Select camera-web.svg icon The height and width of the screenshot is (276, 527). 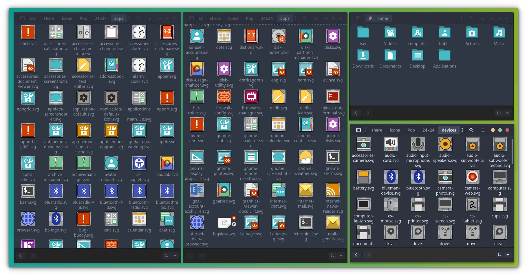click(473, 177)
